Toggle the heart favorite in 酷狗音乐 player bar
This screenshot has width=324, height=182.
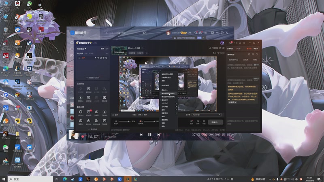83,137
